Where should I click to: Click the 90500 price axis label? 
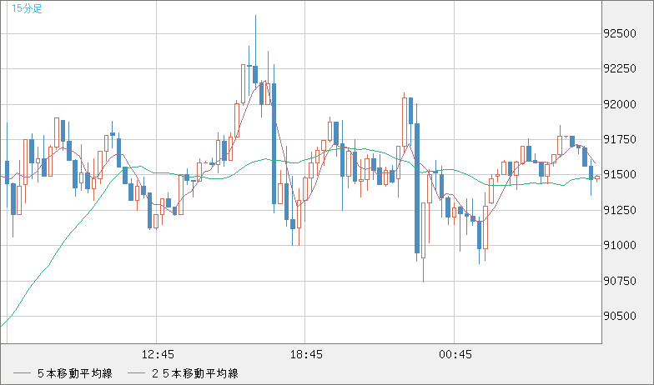[x=620, y=316]
